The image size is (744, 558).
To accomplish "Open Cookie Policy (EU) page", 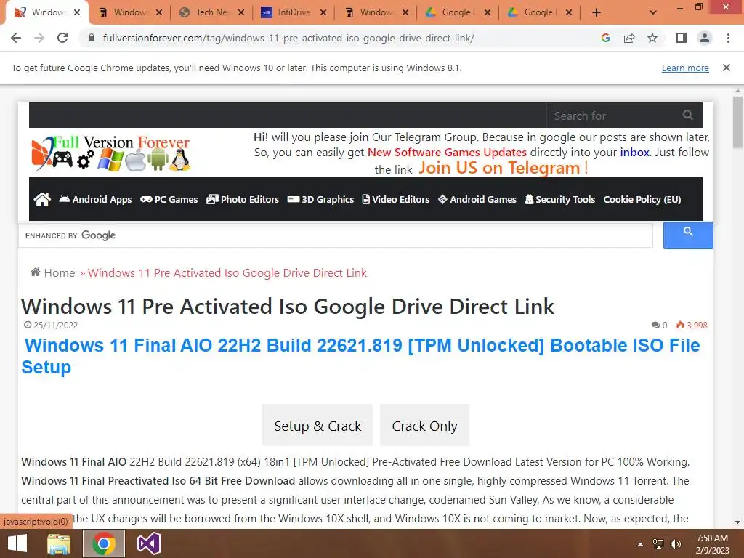I will click(642, 199).
